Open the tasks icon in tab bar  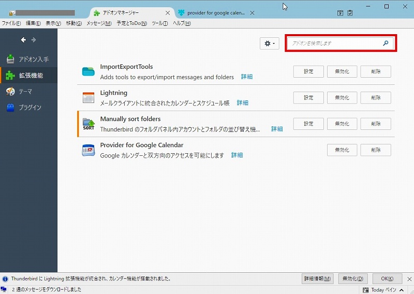click(350, 13)
